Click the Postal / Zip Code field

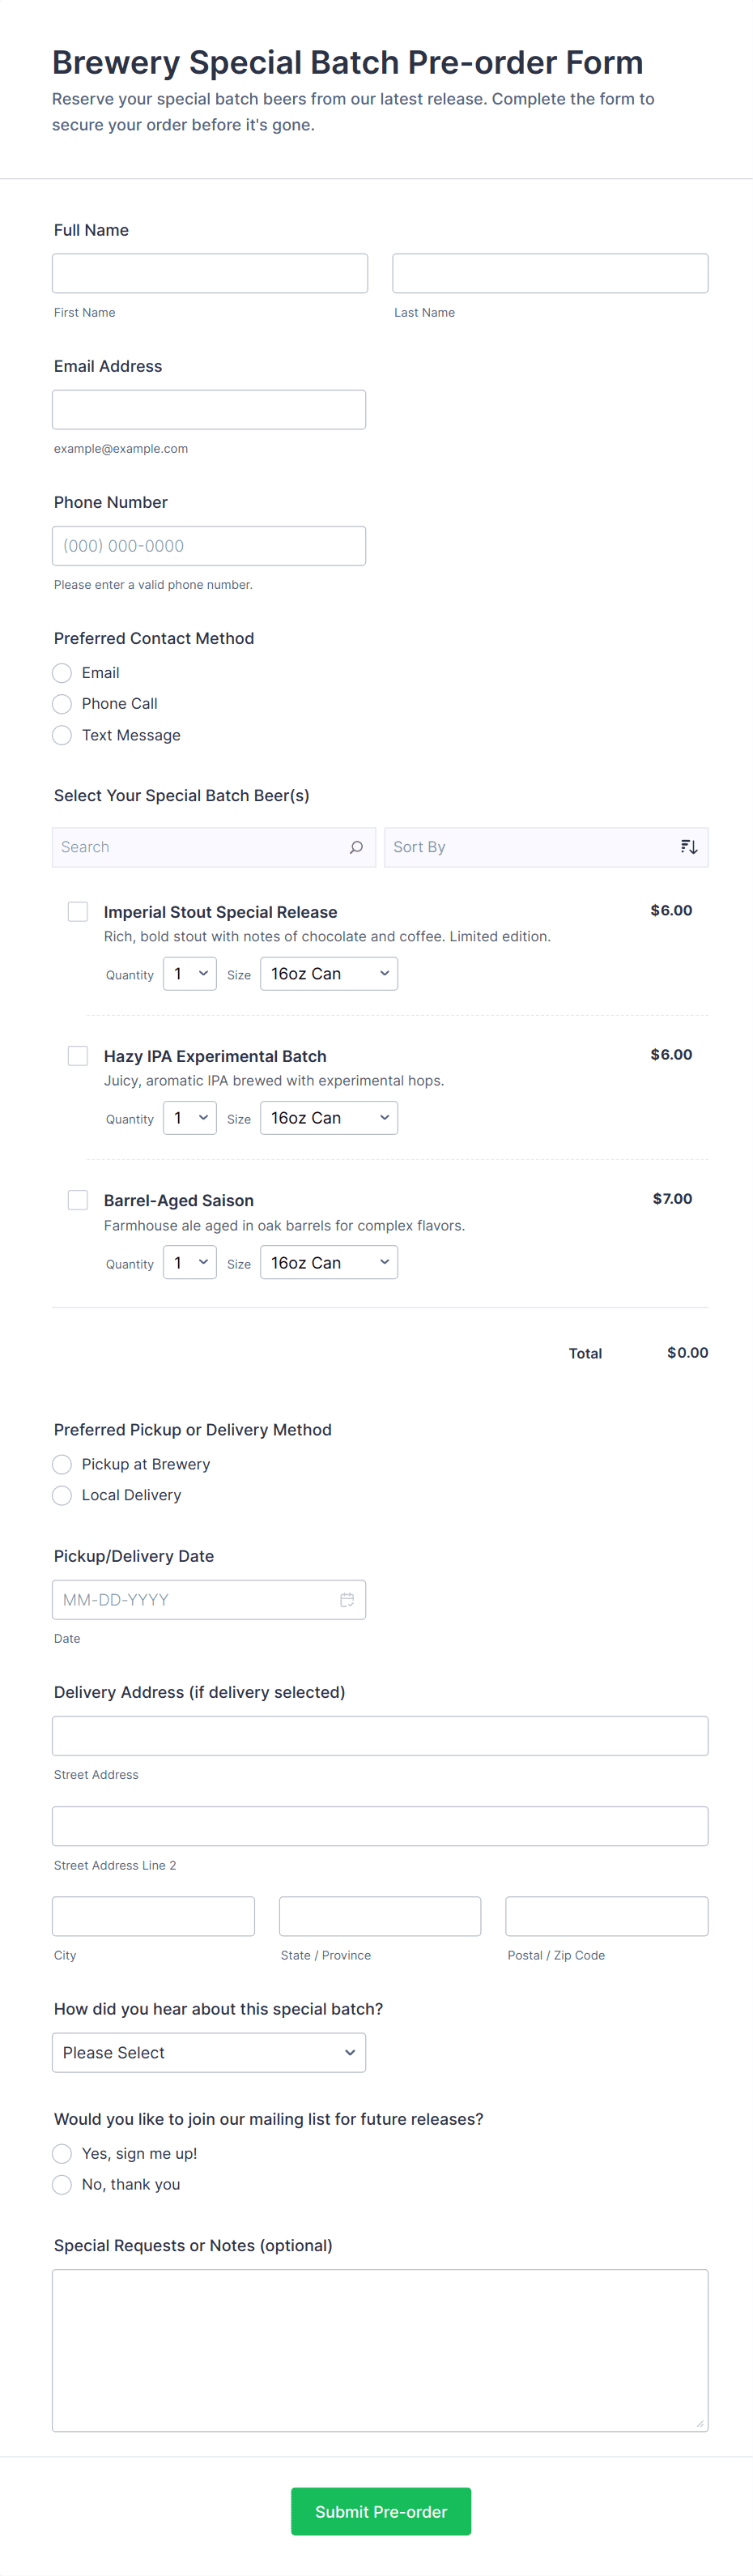606,1916
